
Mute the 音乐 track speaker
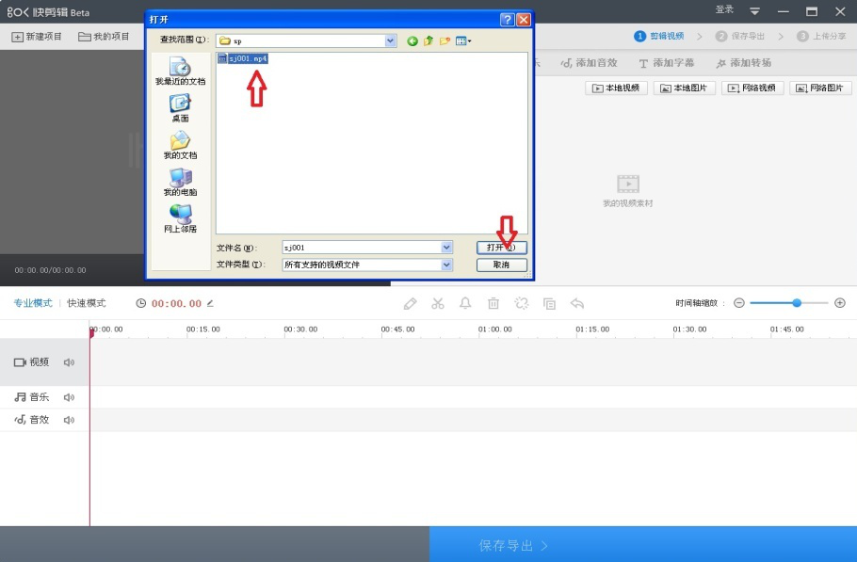coord(69,397)
